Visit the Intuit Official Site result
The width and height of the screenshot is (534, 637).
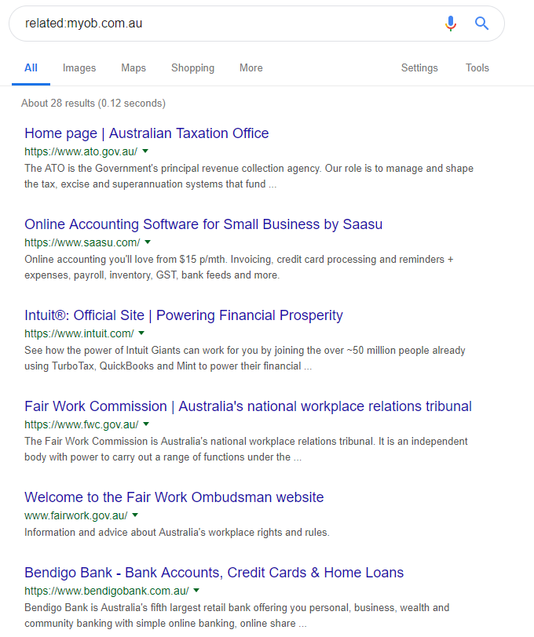click(x=184, y=315)
